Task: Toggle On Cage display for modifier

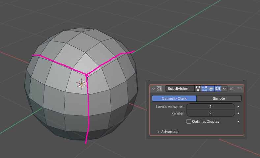Action: (198, 89)
